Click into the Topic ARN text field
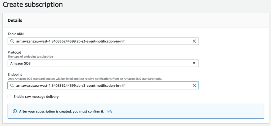 coord(101,41)
